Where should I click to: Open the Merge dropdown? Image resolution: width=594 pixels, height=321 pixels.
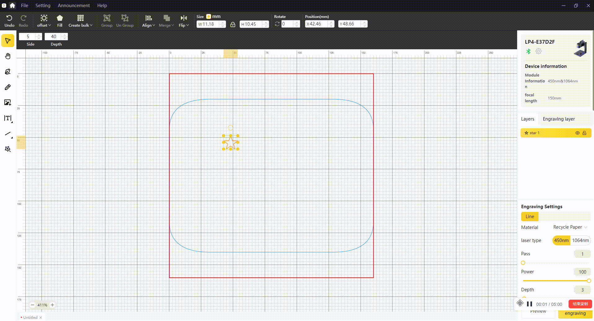[166, 21]
